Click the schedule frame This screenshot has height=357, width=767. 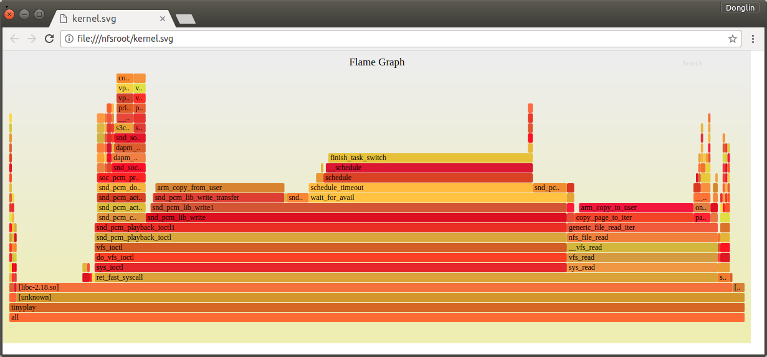click(428, 178)
